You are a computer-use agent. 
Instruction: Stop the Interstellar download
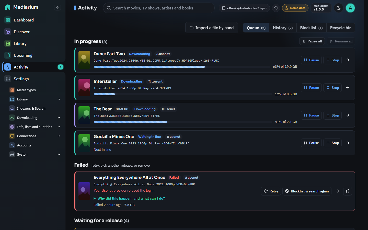pos(332,88)
